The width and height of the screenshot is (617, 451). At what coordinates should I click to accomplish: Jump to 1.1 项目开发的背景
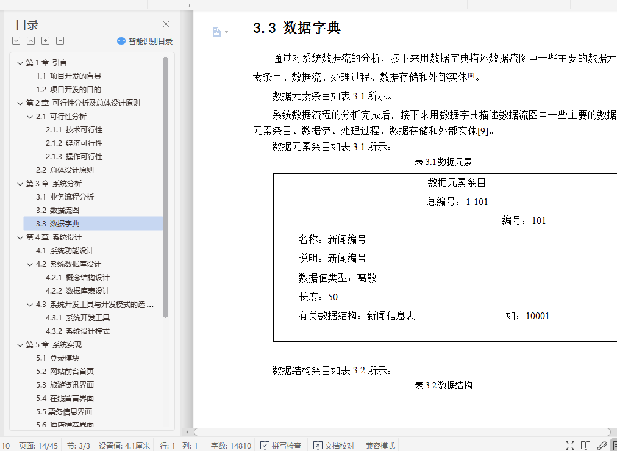pyautogui.click(x=68, y=76)
